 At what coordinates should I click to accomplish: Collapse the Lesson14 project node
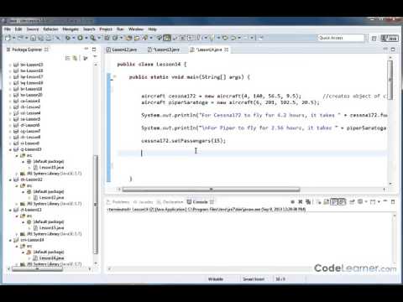(x=10, y=240)
